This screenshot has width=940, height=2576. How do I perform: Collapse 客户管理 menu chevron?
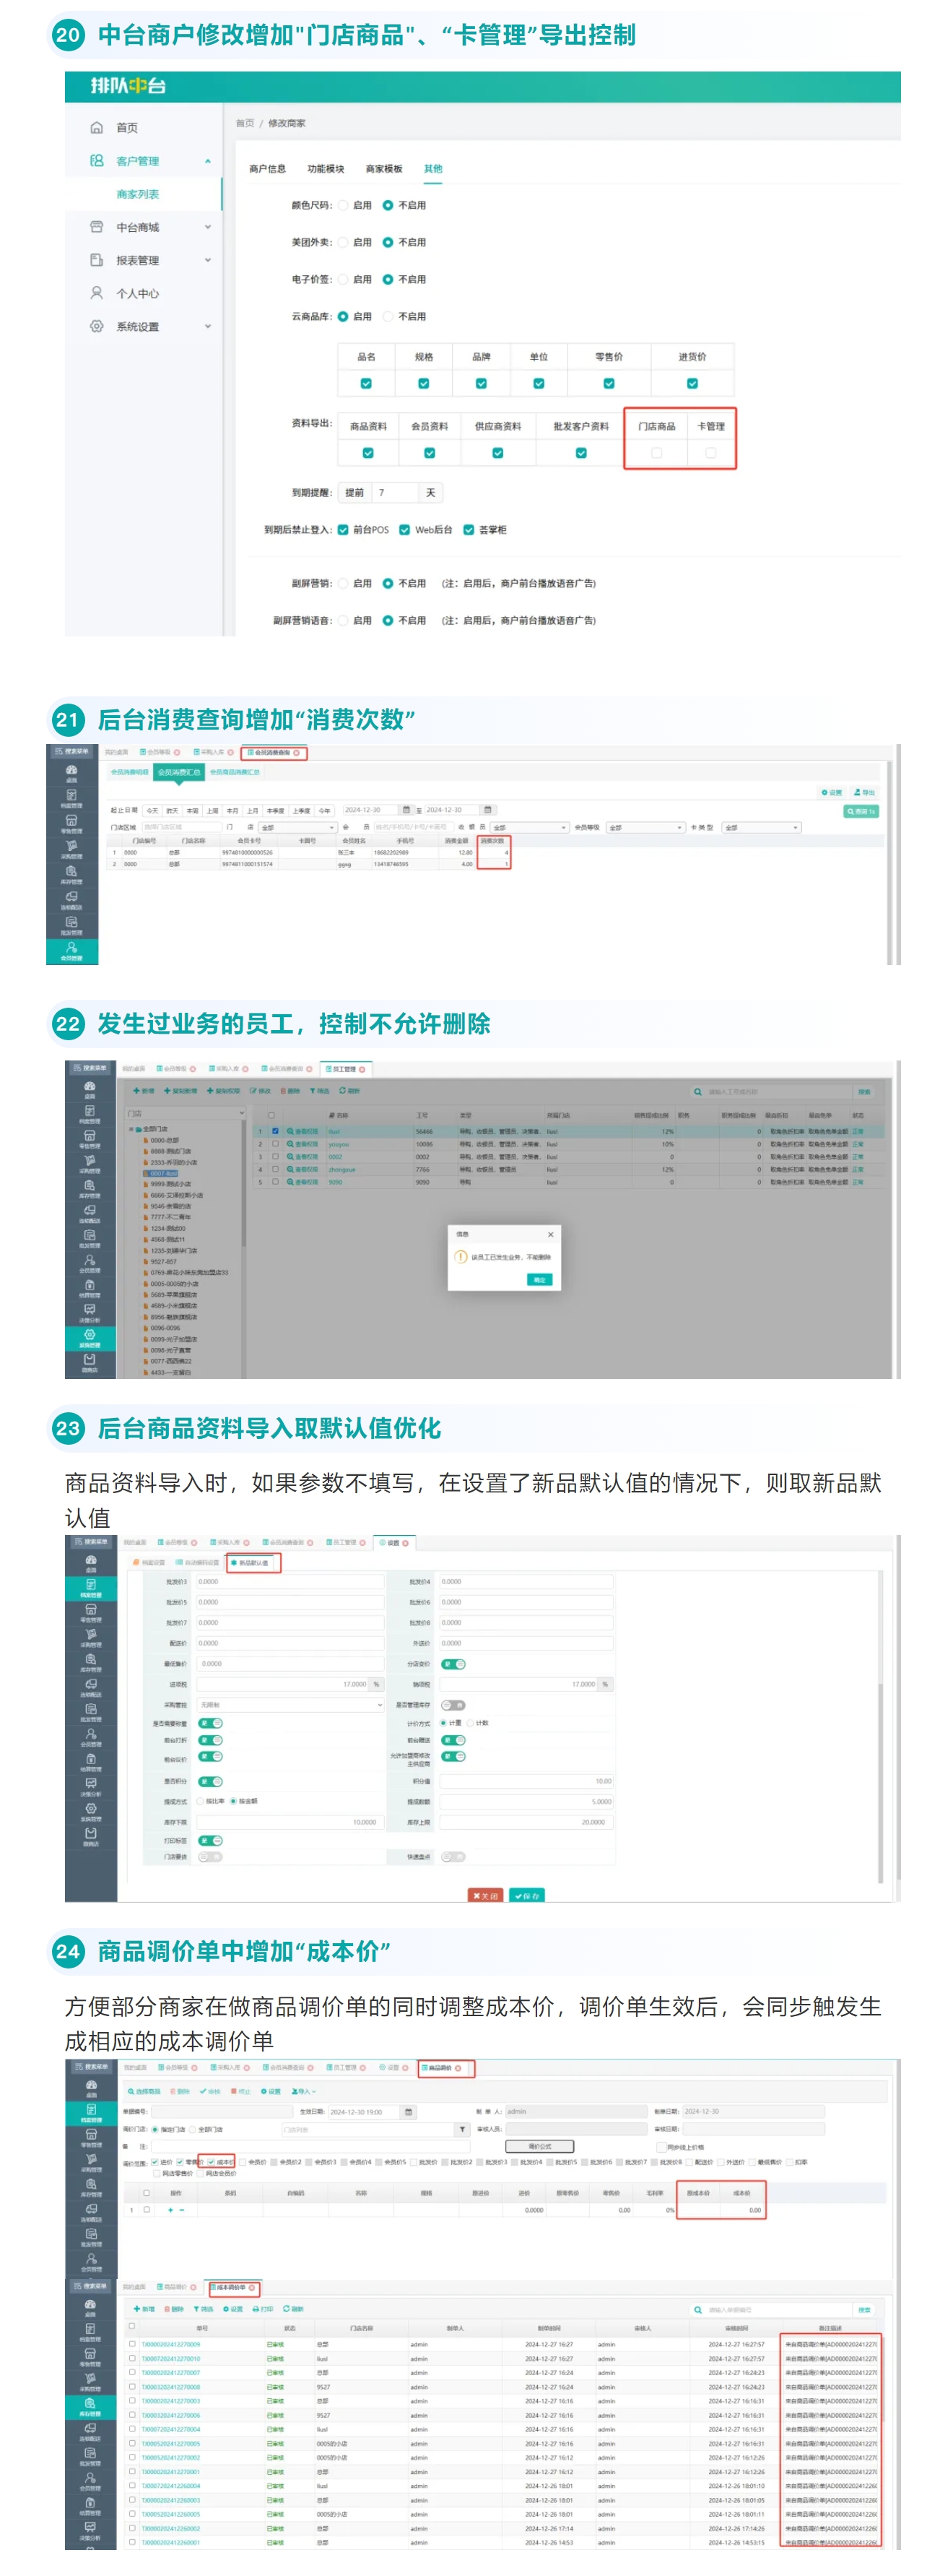pos(208,161)
